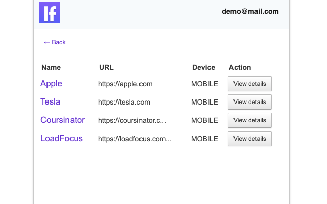Click the truncated loadfocus.com URL text
The height and width of the screenshot is (204, 327).
click(x=135, y=139)
